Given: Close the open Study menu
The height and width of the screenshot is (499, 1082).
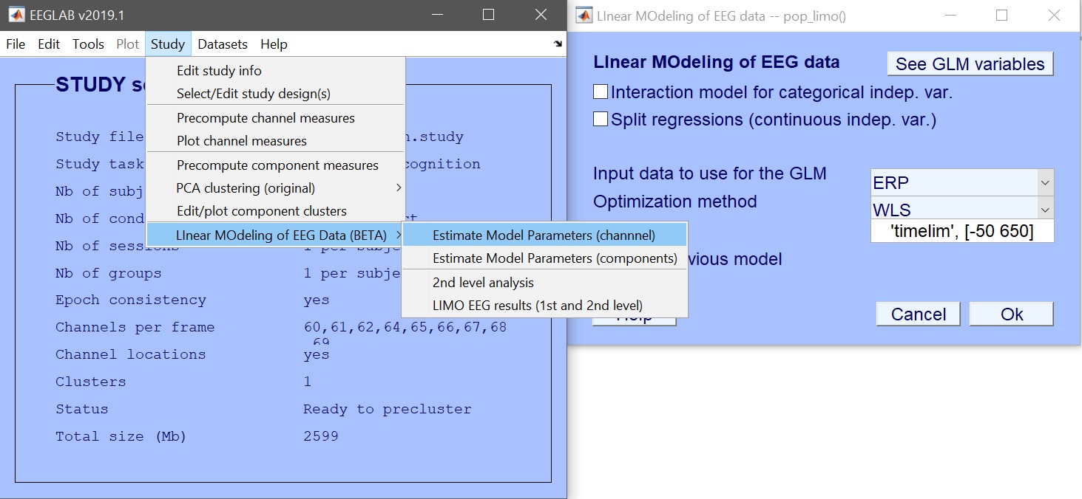Looking at the screenshot, I should (x=168, y=44).
